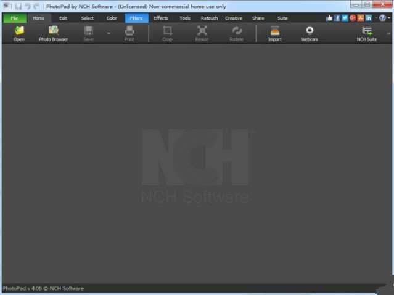Screen dimensions: 394x295
Task: Open the Help question mark icon
Action: (382, 18)
